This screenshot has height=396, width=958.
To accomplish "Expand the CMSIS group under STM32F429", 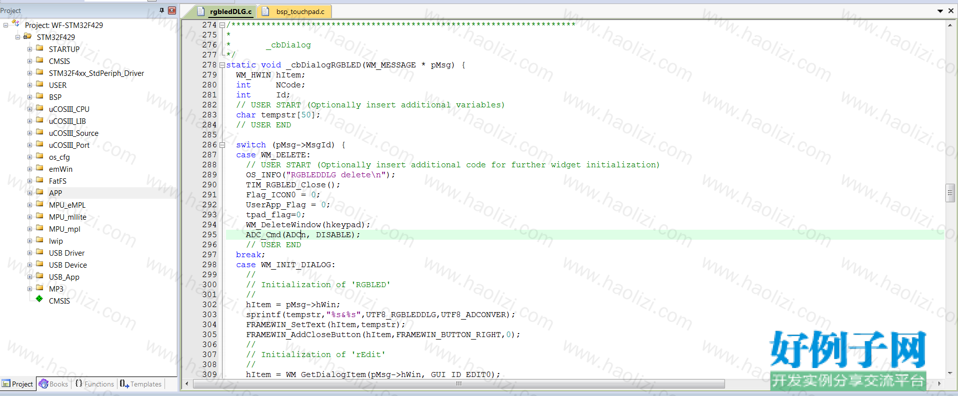I will point(29,61).
